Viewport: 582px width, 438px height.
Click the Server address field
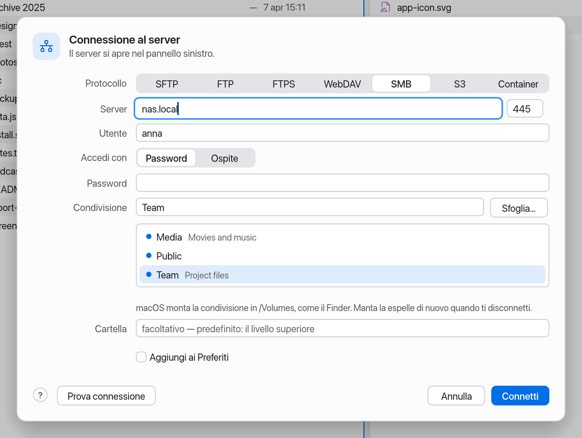coord(319,109)
